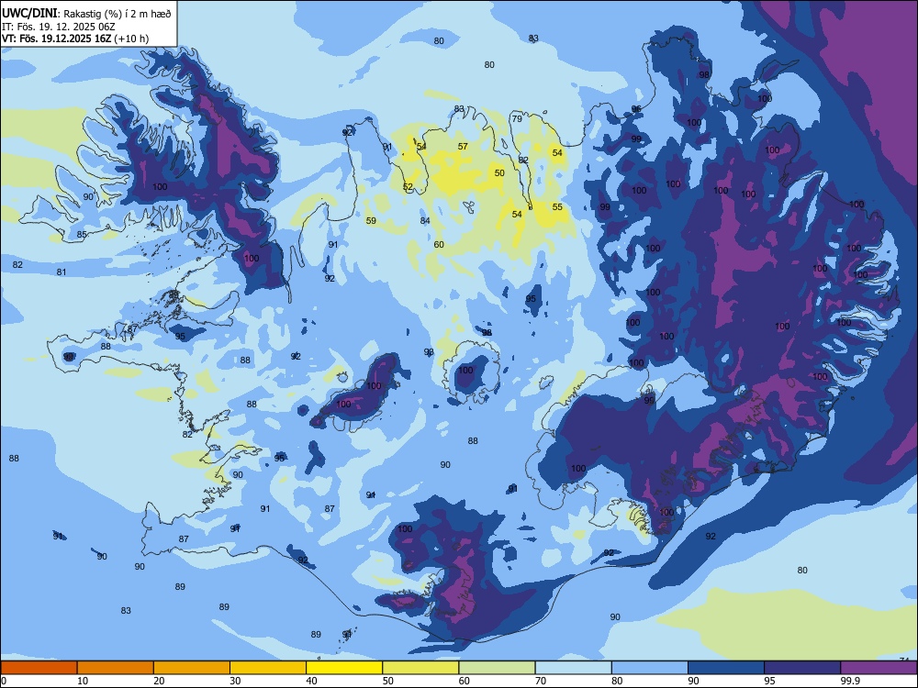Screen dimensions: 918x688
Task: Click the 'VT: Fös. 19.12.2025 16Z' line
Action: tap(56, 39)
